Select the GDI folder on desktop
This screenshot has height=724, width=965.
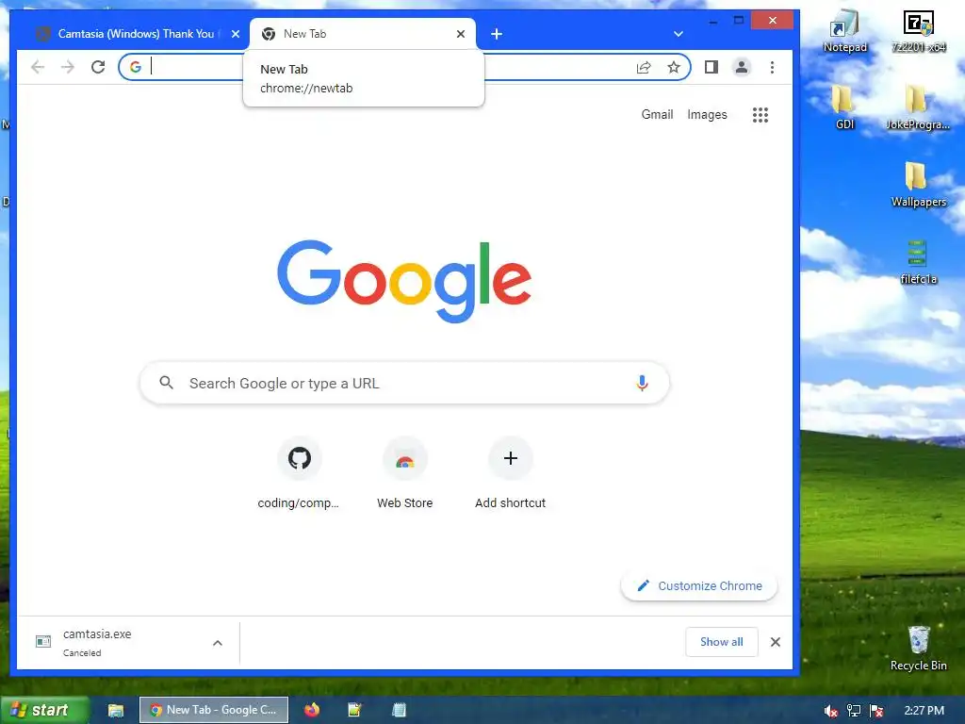(844, 107)
